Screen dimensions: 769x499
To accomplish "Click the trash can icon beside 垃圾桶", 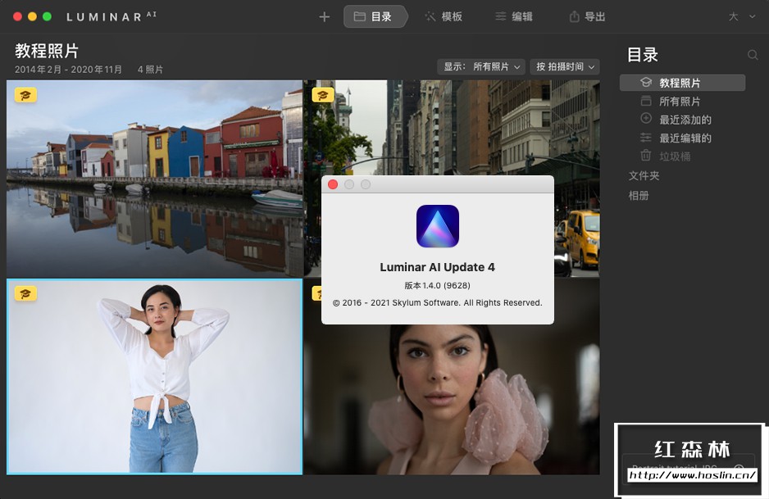I will (646, 156).
